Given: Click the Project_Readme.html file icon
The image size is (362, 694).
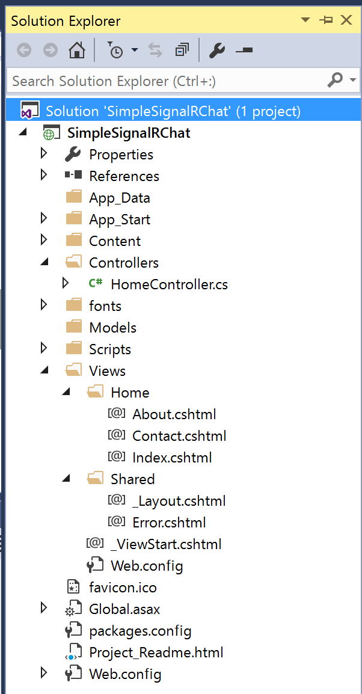Looking at the screenshot, I should coord(73,653).
